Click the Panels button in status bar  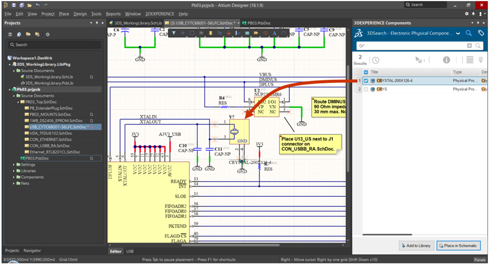[479, 259]
